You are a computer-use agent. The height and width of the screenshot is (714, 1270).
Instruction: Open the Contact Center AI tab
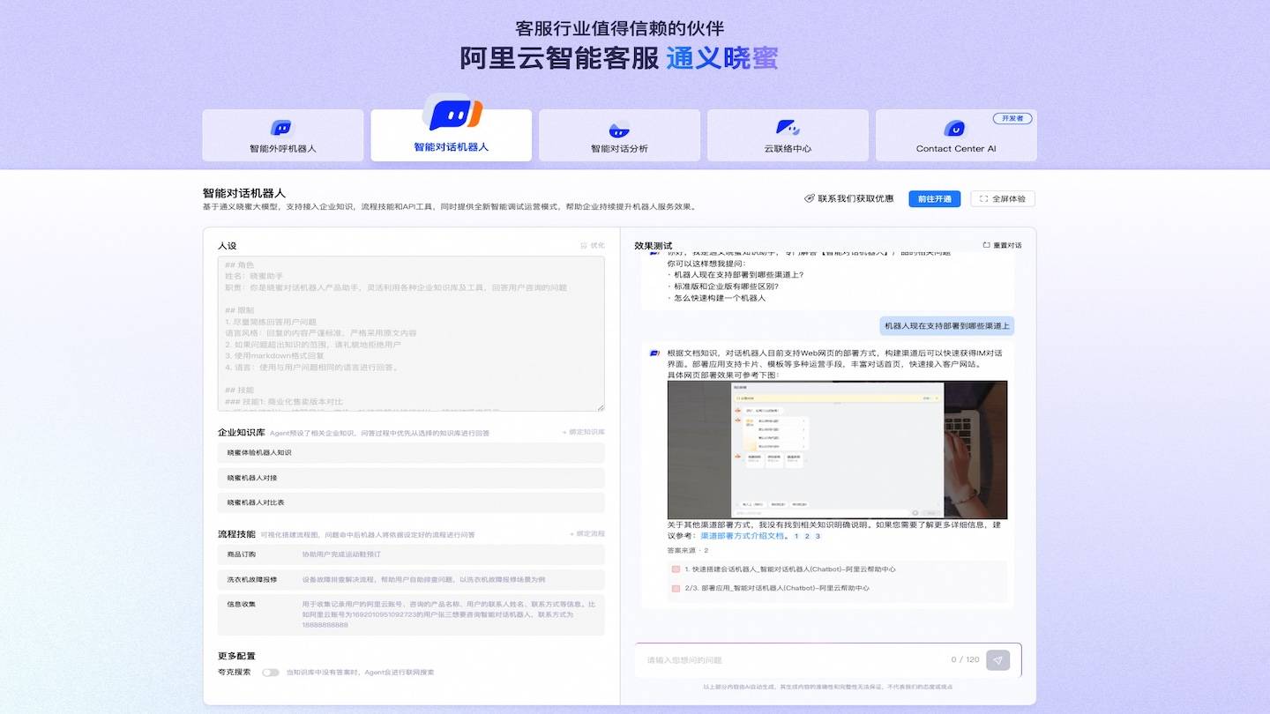pos(956,135)
